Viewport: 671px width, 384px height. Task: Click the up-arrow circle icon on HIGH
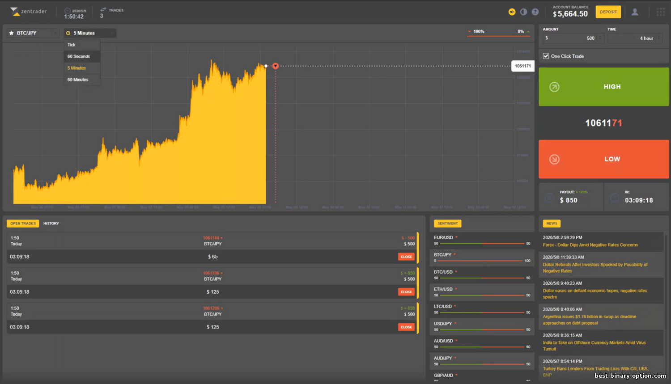tap(554, 87)
